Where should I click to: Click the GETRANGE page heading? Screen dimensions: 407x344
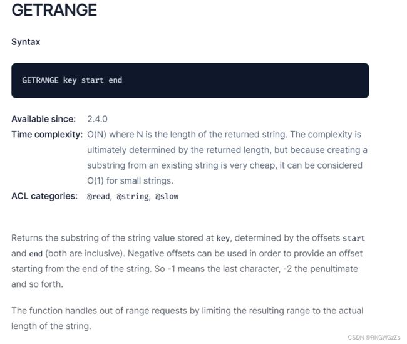click(x=54, y=10)
